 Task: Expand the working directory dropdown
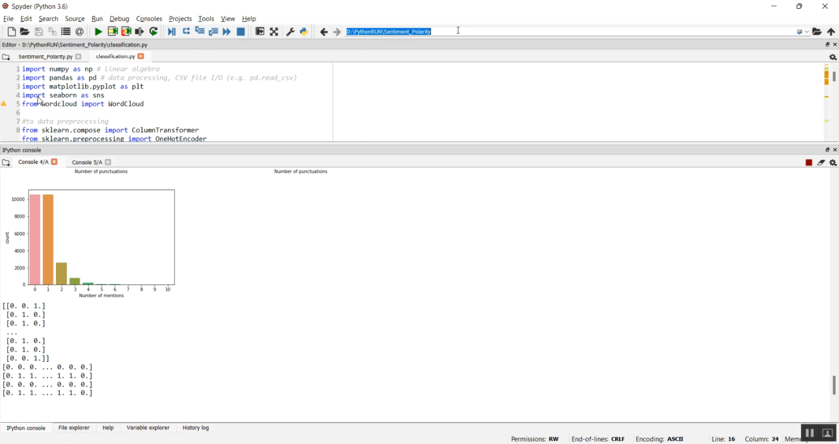point(807,32)
